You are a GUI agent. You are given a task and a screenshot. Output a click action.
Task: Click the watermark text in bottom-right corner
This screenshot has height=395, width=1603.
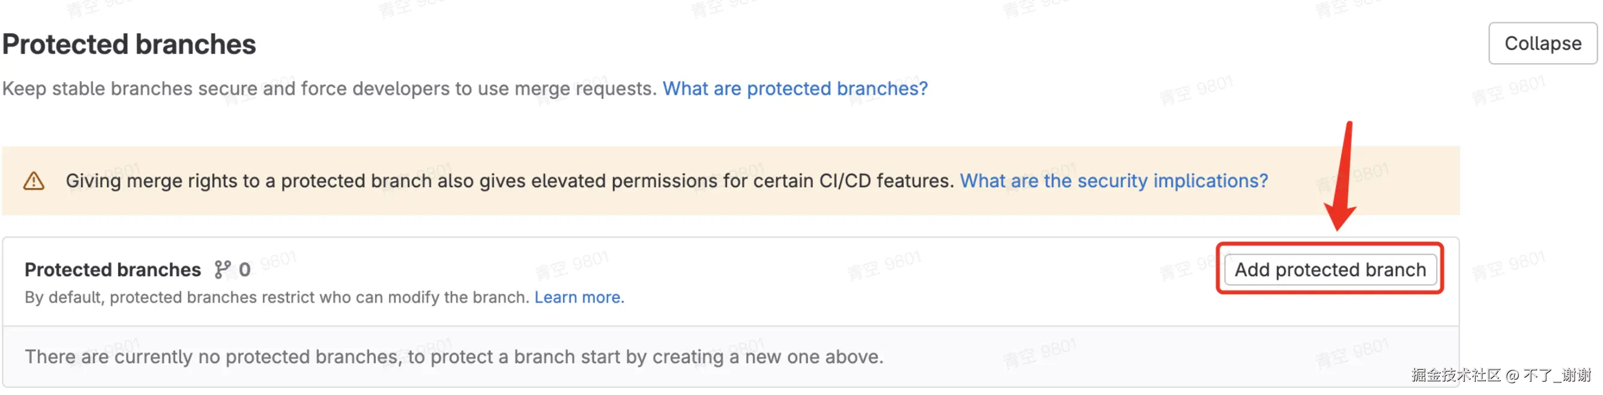coord(1500,375)
